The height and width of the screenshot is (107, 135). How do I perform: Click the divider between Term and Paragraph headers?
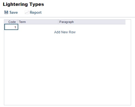[x=58, y=22]
